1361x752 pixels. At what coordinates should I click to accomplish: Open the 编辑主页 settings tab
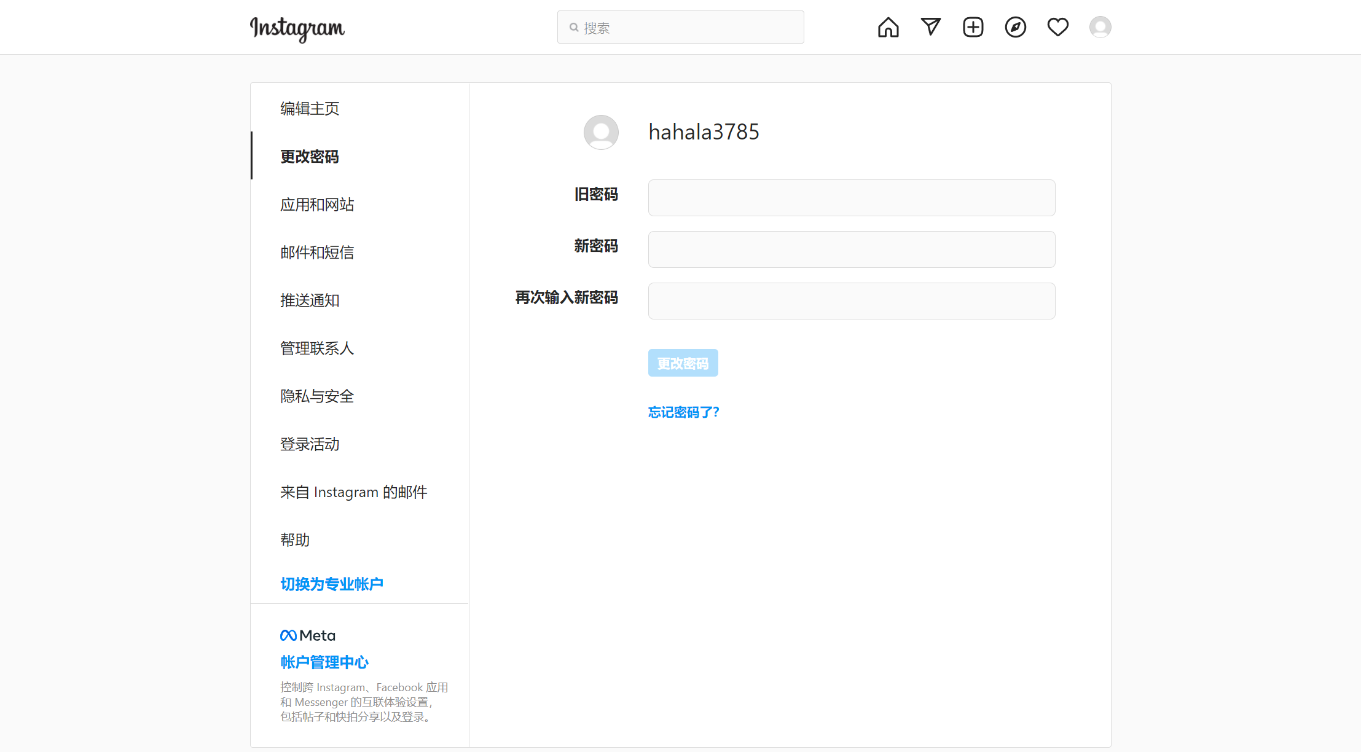click(310, 109)
